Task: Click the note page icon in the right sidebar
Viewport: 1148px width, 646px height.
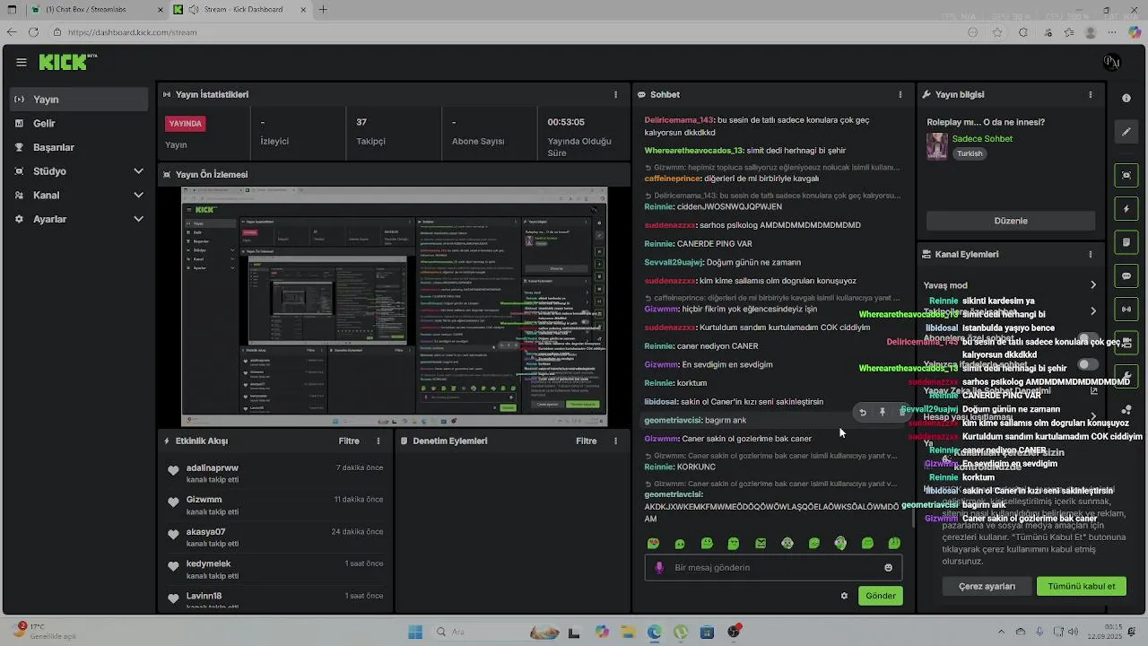Action: [1126, 242]
